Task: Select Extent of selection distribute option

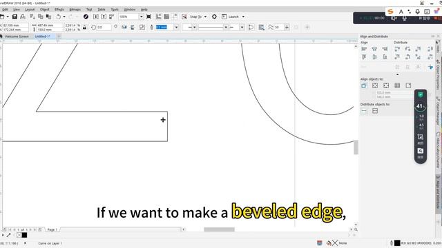Action: (364, 111)
